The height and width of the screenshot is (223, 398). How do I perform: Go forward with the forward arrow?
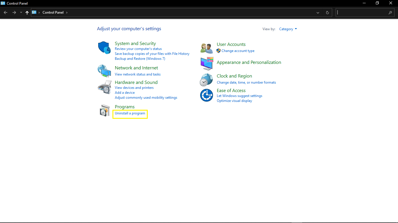(14, 12)
